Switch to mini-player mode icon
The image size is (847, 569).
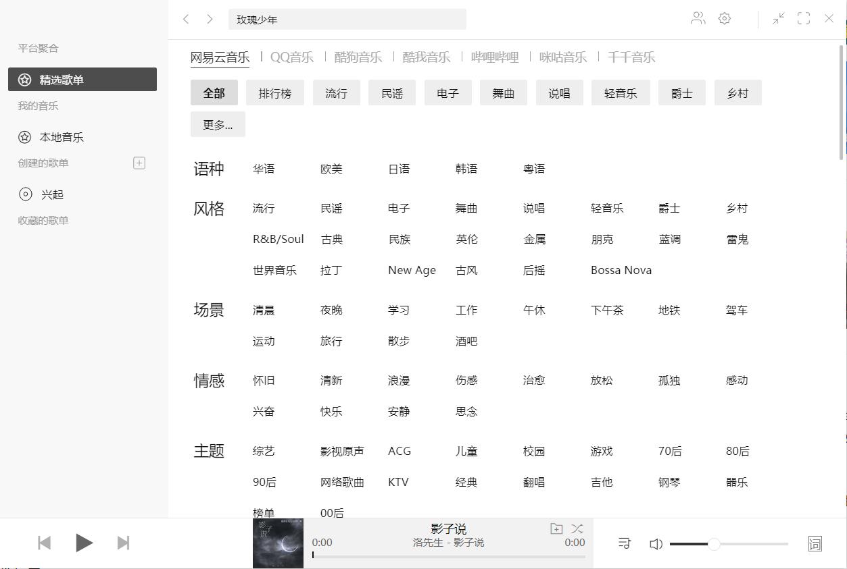click(777, 18)
